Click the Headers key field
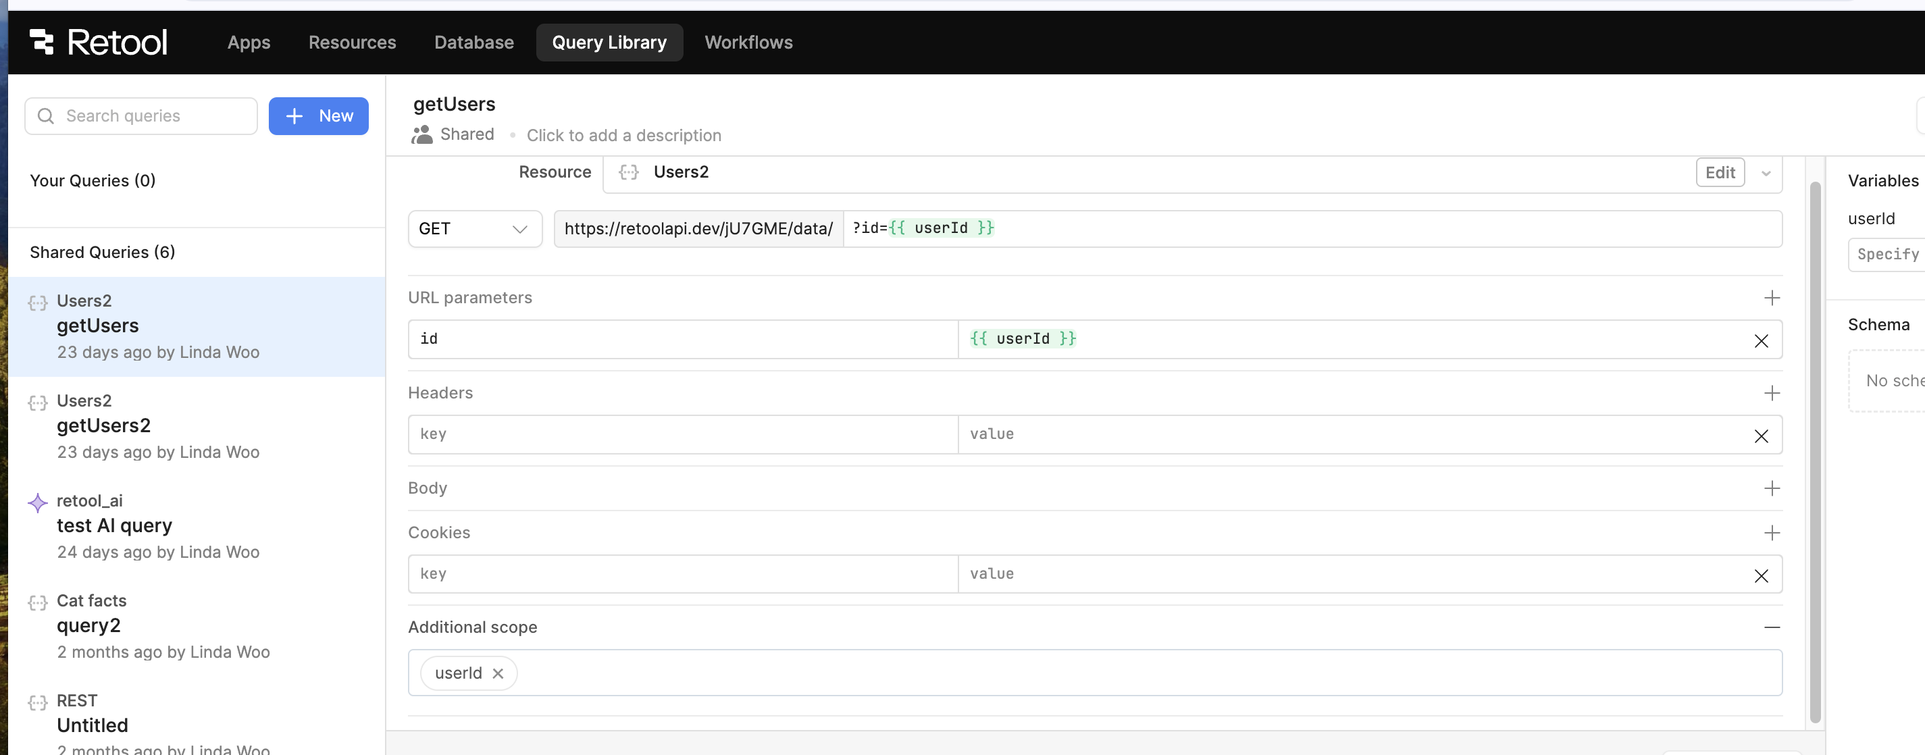 (683, 435)
